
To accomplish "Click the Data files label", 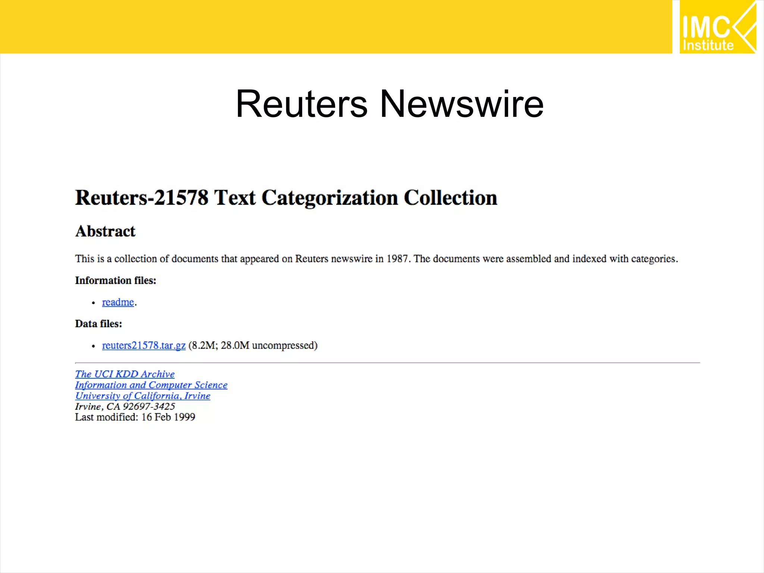I will point(98,324).
